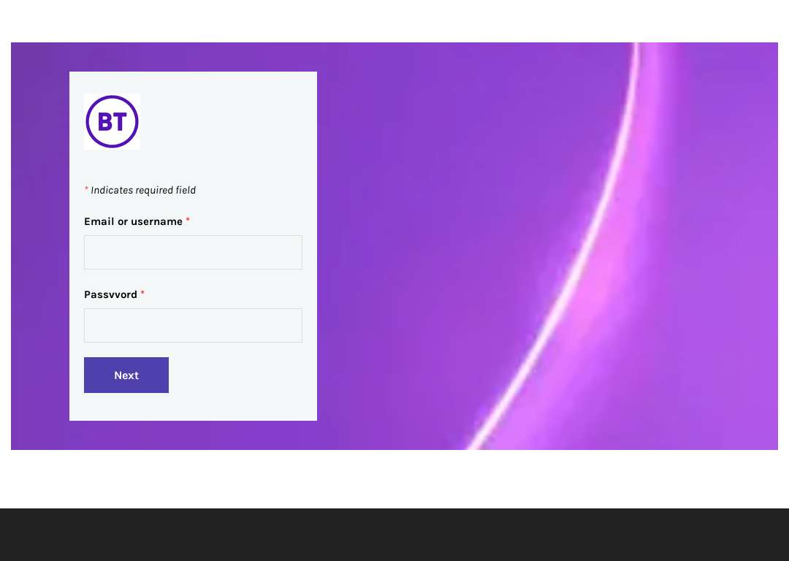Click the 'Email or username' label
Screen dimensions: 789x561
point(134,222)
